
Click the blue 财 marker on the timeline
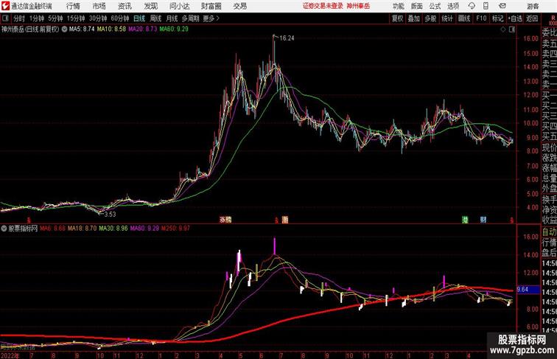pos(483,220)
